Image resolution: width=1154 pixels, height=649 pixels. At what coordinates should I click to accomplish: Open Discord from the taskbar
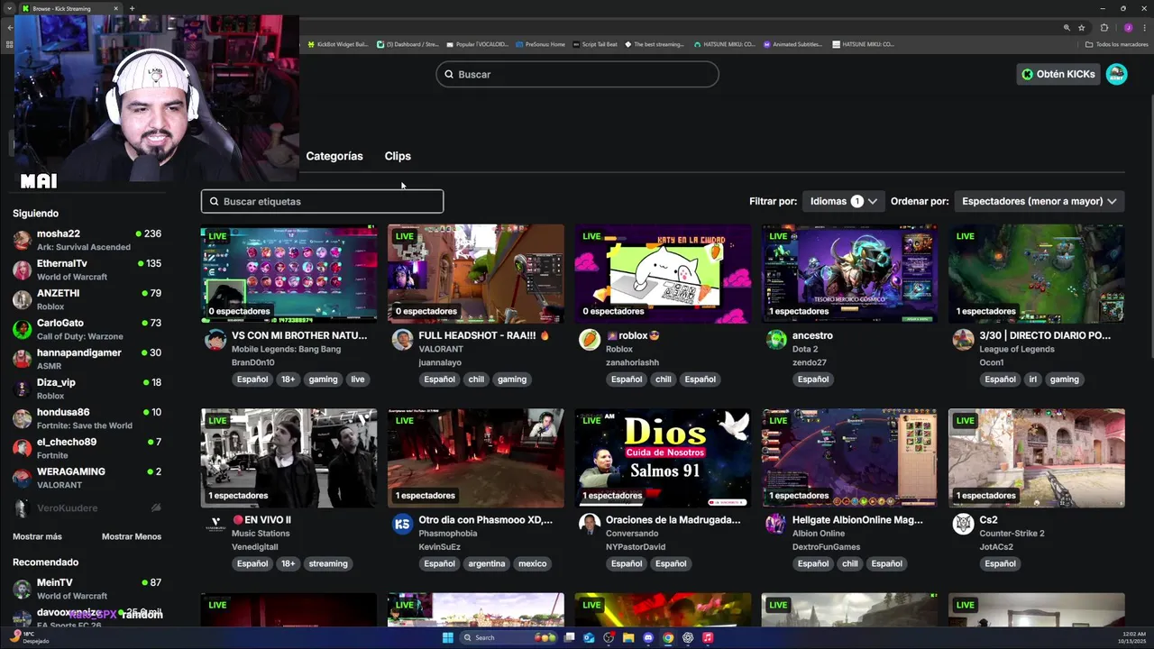point(648,637)
